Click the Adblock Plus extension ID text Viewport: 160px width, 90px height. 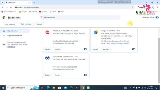(x=65, y=41)
